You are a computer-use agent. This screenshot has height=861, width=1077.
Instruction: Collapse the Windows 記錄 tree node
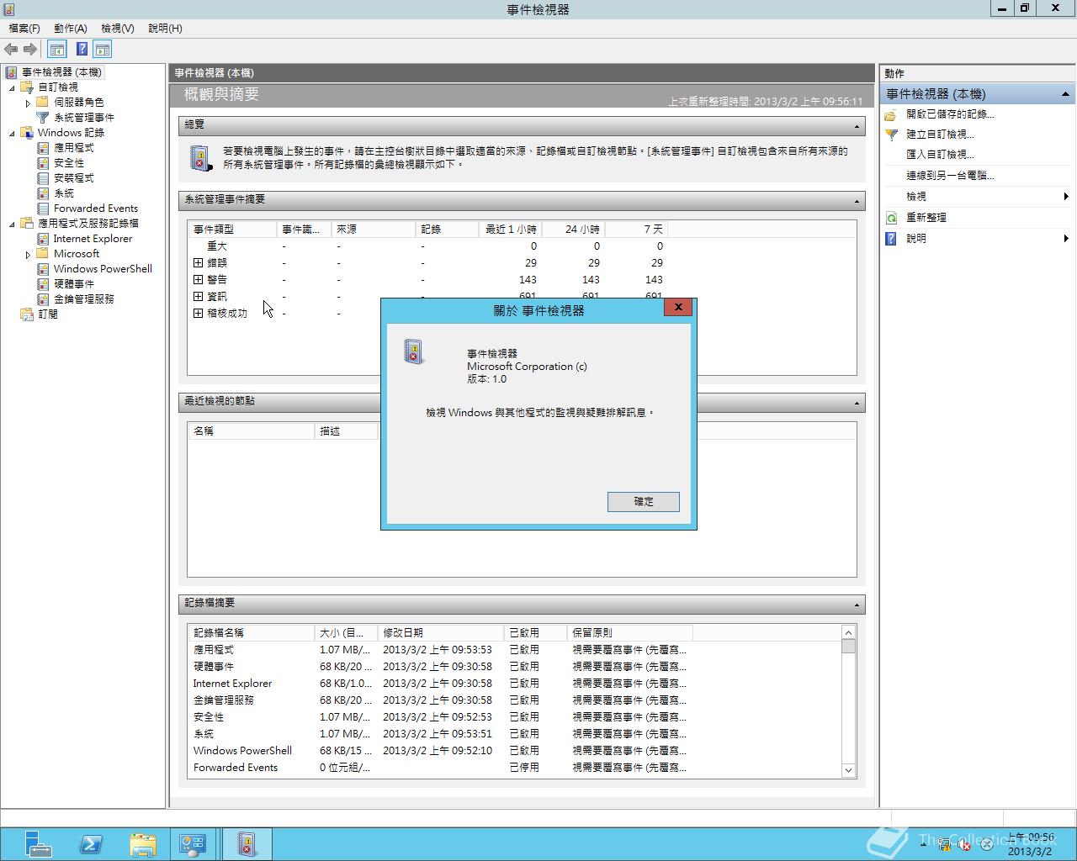pos(12,133)
